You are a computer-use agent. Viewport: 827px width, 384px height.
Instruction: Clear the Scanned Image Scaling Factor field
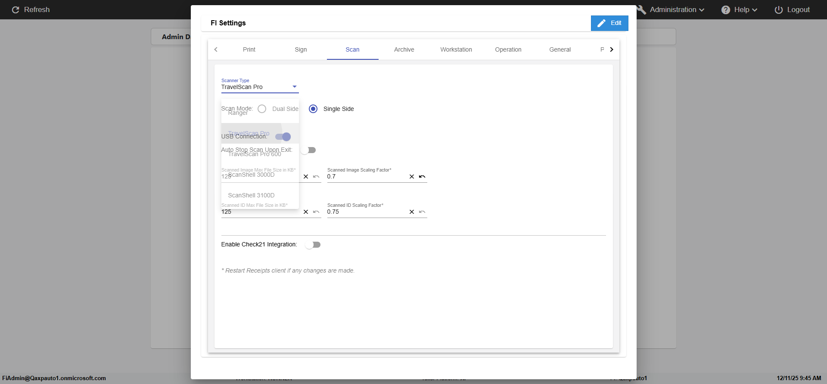411,177
